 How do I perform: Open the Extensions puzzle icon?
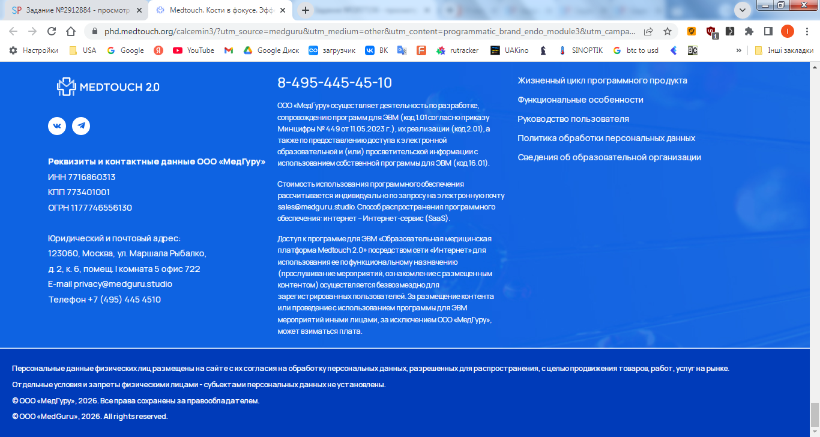pyautogui.click(x=749, y=31)
